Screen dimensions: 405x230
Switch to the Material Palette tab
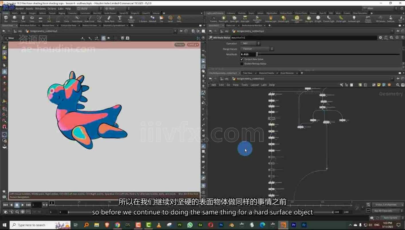[x=266, y=73]
